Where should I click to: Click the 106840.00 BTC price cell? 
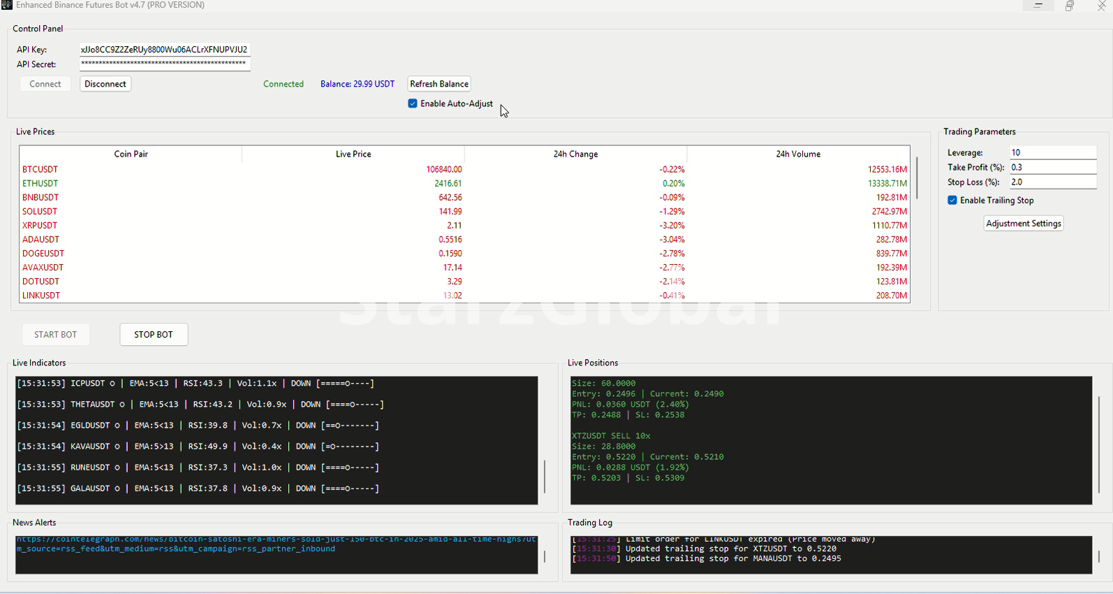(x=444, y=169)
